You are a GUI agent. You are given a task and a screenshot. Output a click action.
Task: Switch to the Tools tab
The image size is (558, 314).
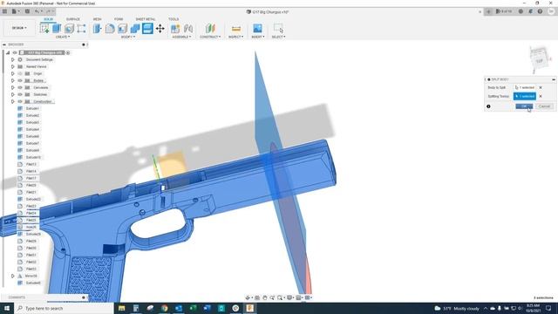pos(174,19)
